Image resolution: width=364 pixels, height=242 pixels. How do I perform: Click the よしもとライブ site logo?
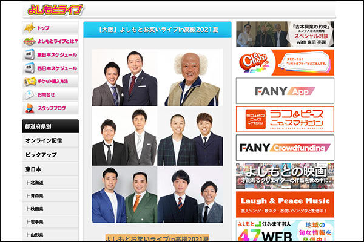coord(55,10)
